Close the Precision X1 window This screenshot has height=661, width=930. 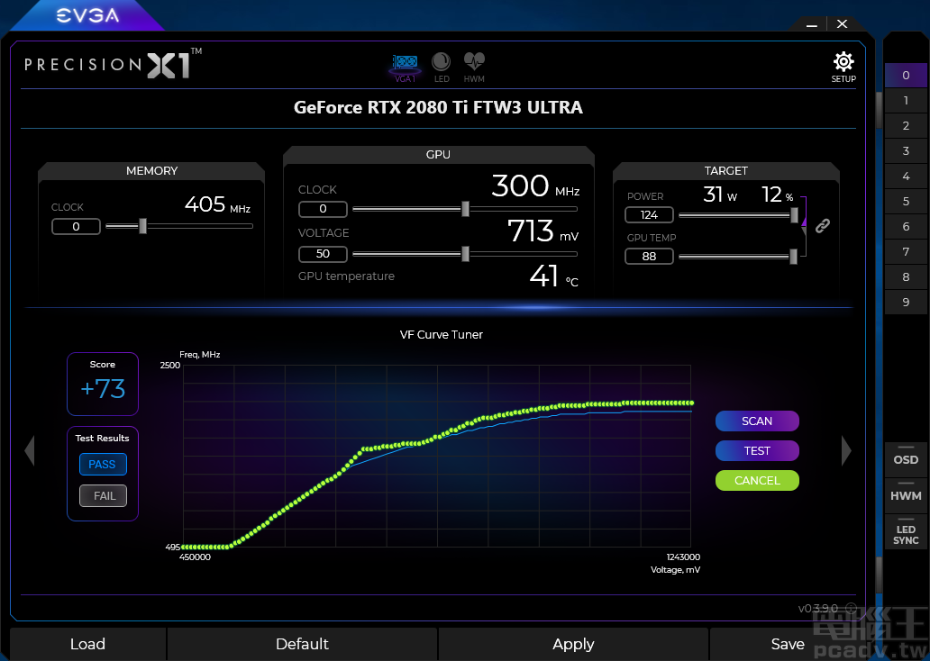pyautogui.click(x=842, y=23)
